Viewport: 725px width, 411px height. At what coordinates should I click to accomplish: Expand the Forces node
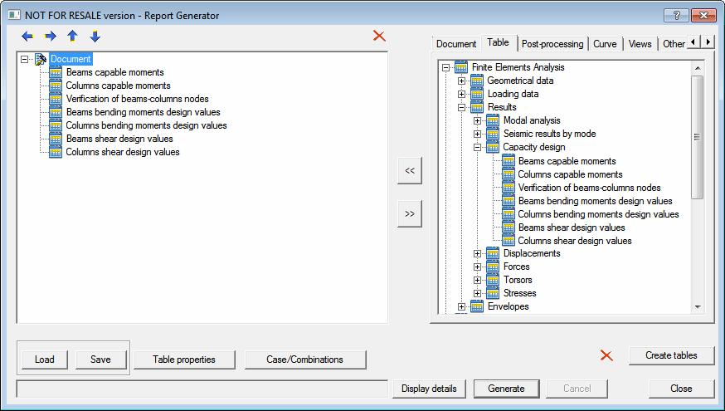click(477, 267)
